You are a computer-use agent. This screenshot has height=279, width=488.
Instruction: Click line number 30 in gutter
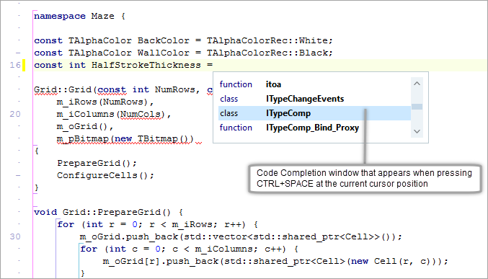click(15, 236)
